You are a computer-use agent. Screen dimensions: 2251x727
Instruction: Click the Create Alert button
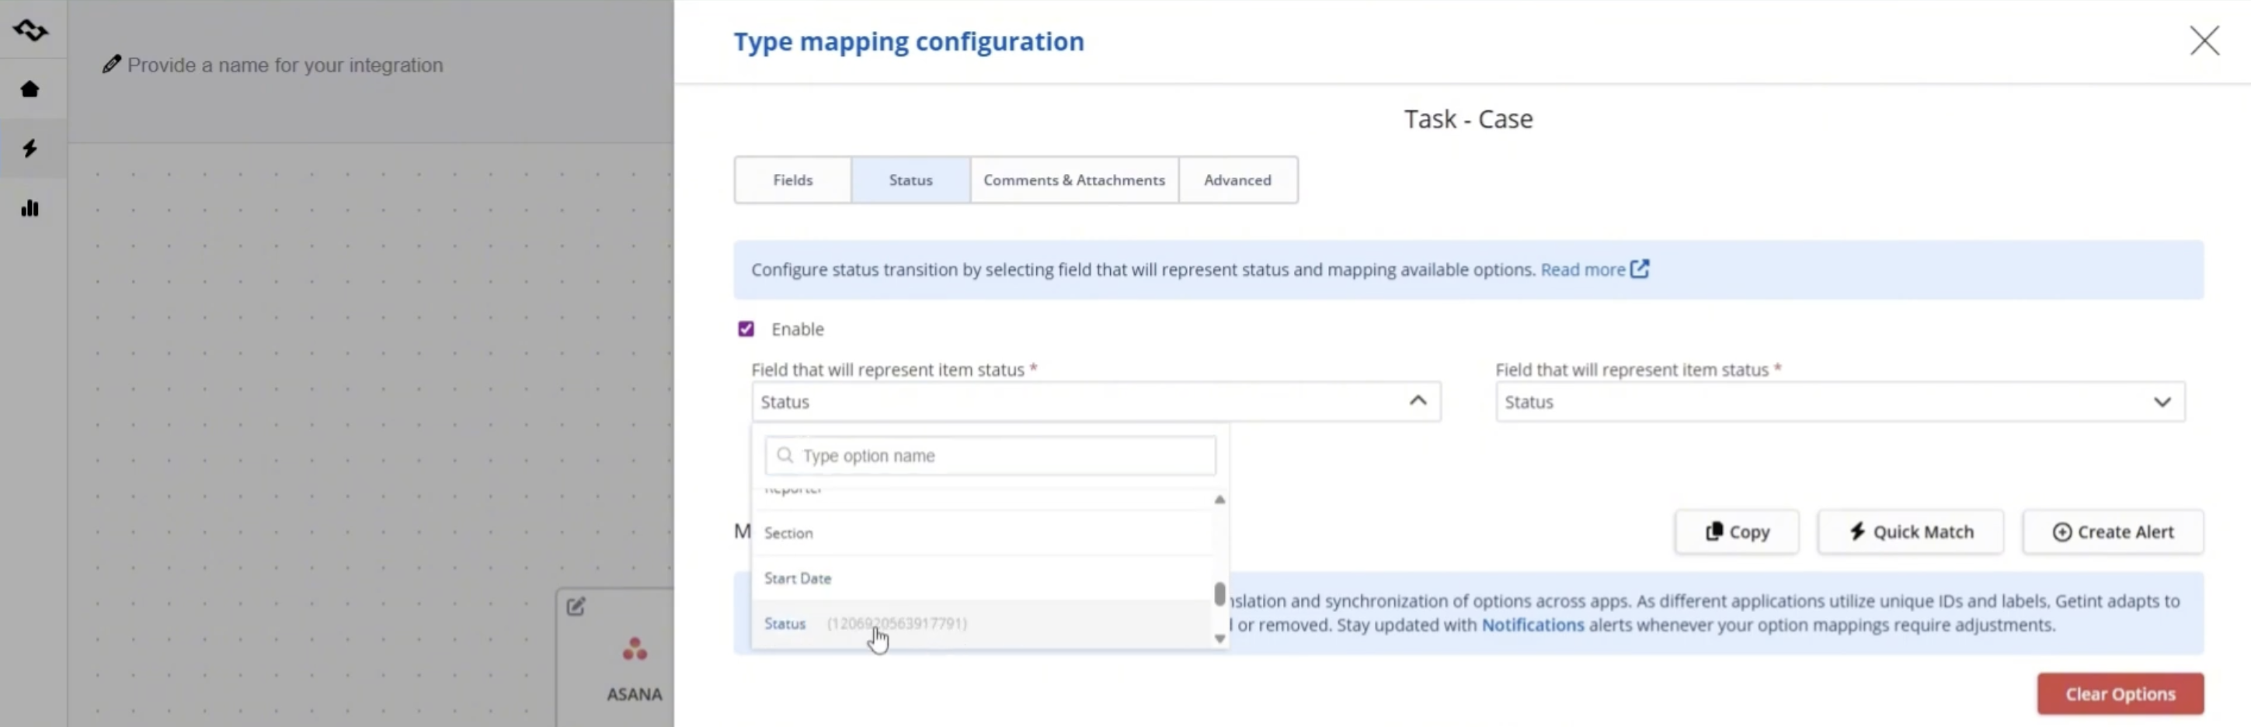(x=2113, y=532)
